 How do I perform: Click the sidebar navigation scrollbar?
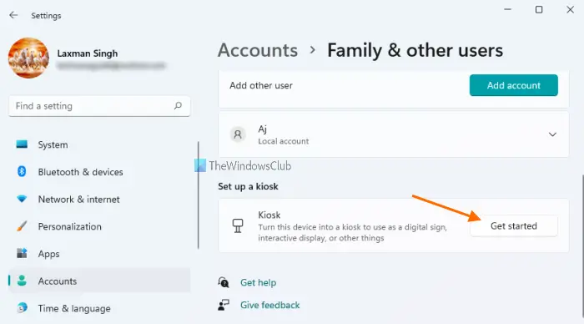(199, 195)
